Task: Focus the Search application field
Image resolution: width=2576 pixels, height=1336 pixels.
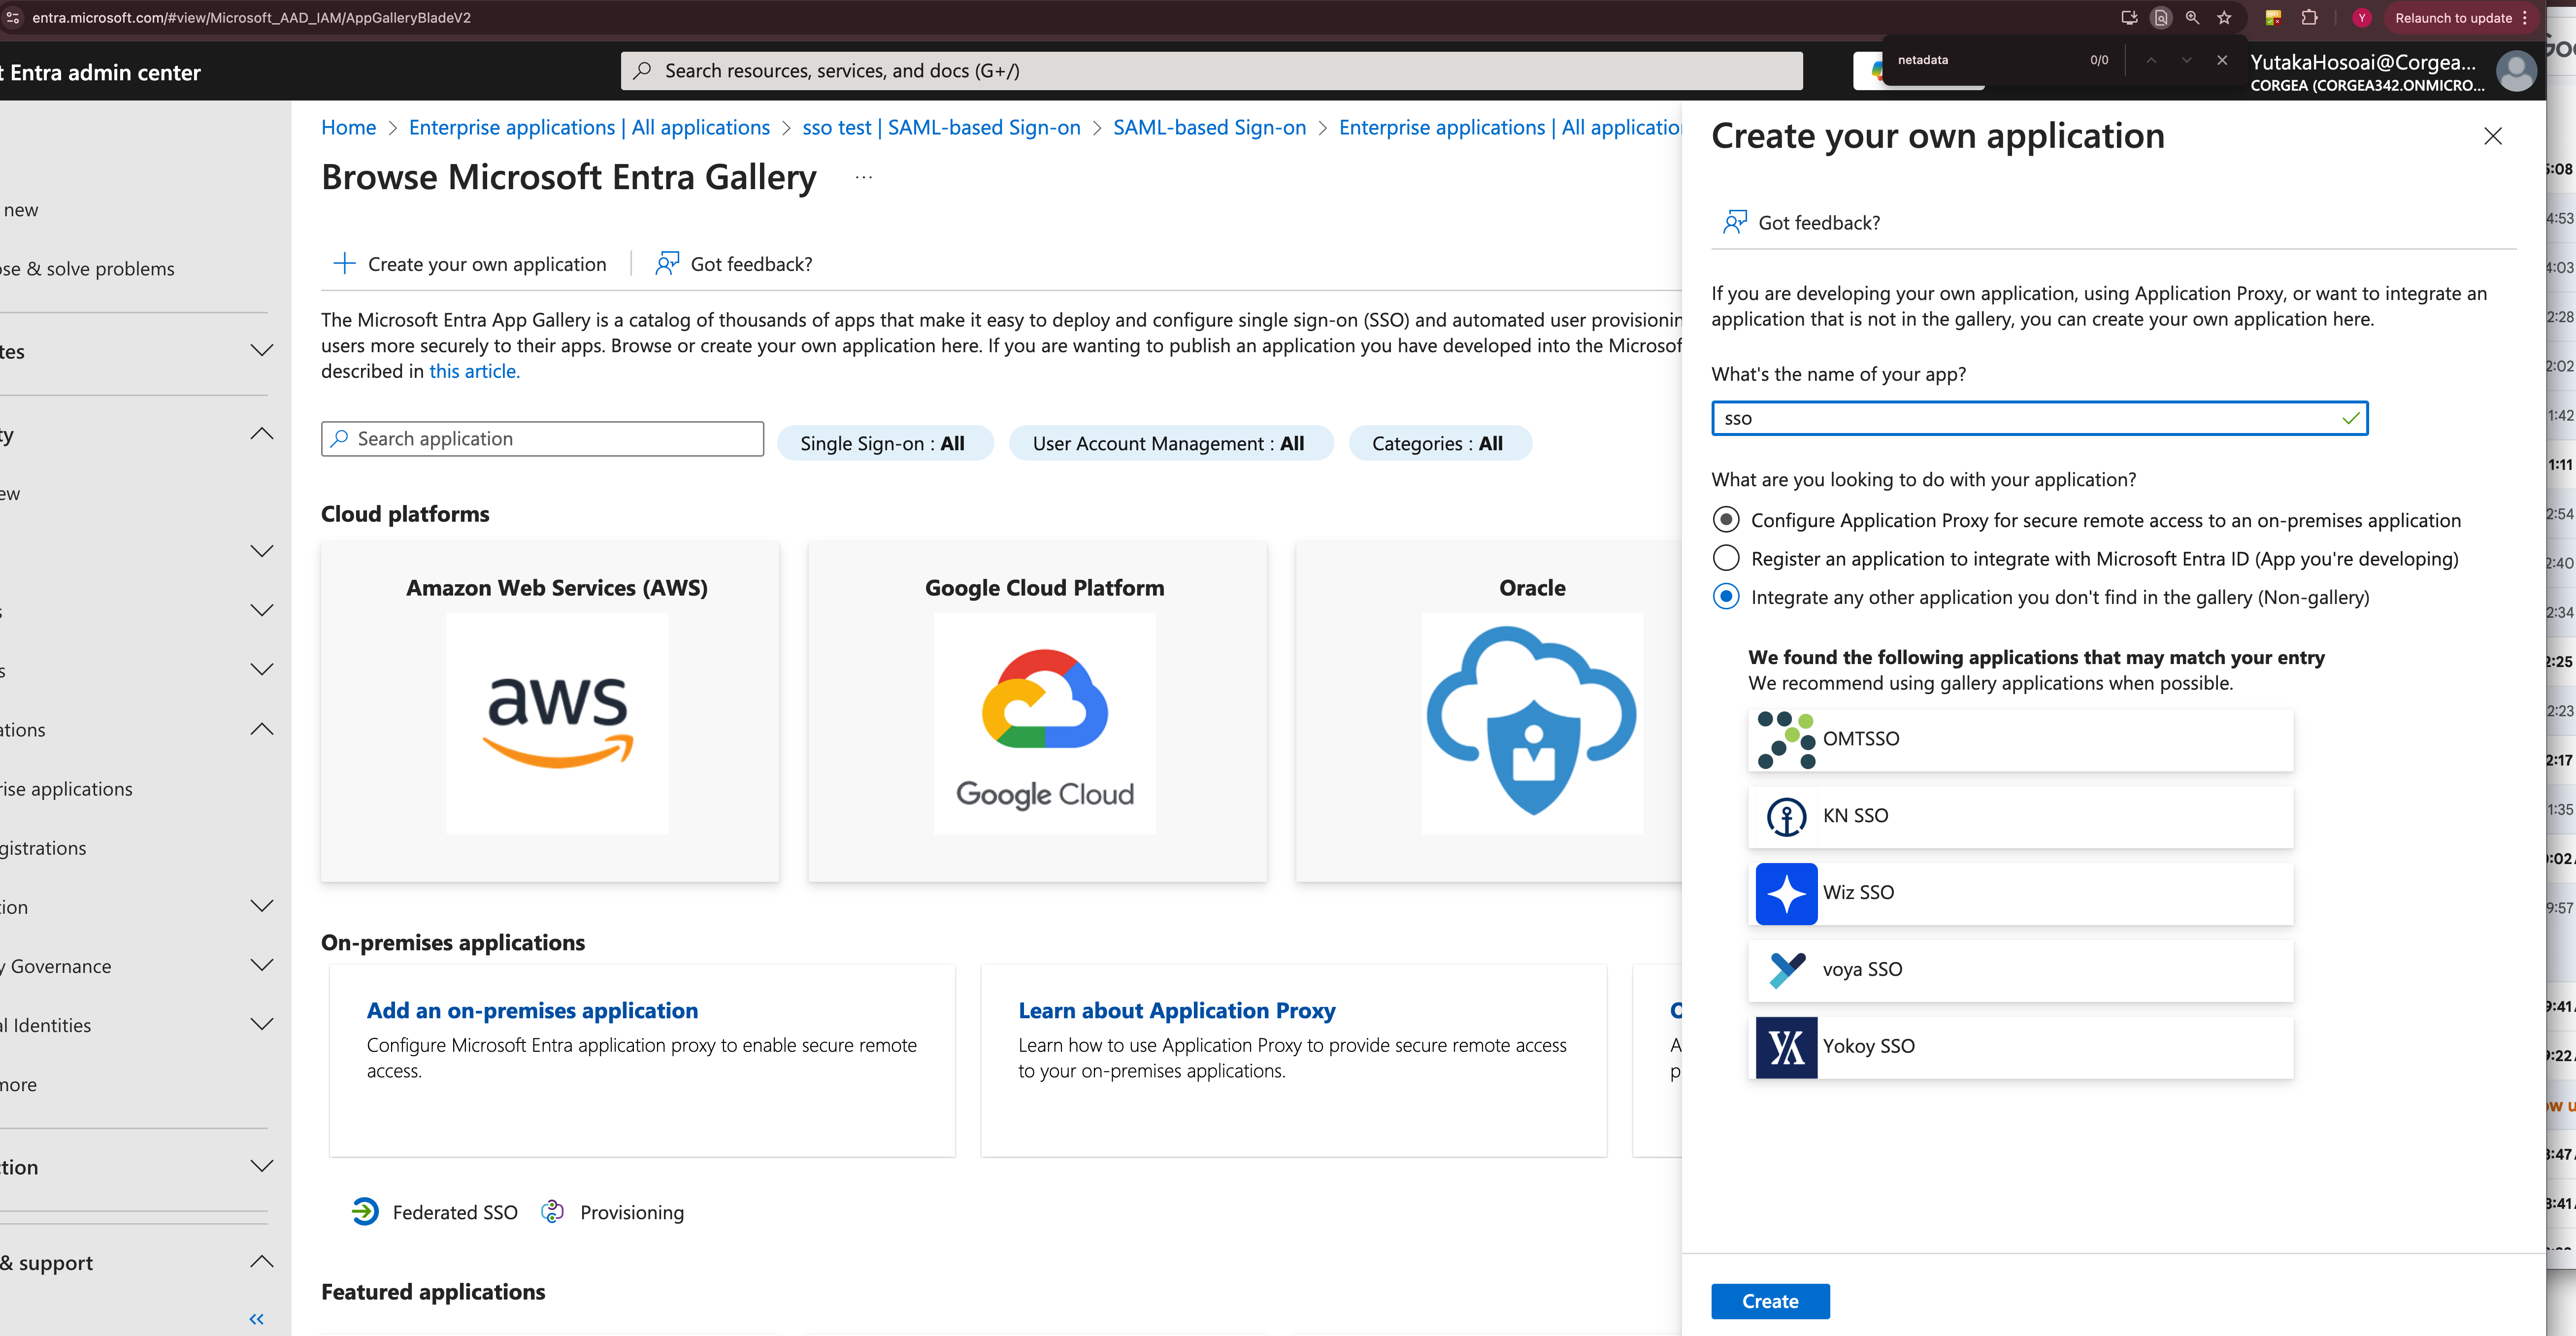Action: 542,439
